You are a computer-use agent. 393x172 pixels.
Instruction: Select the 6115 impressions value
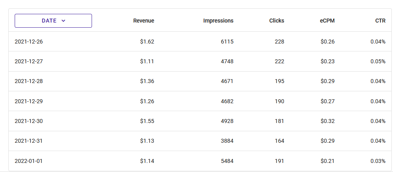pos(227,42)
